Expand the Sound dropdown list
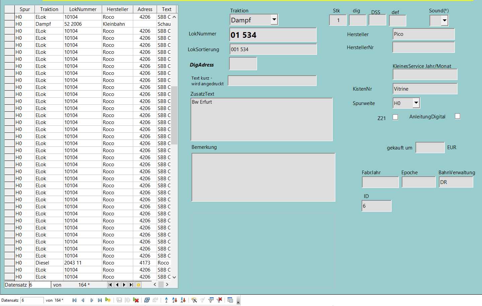 [444, 21]
